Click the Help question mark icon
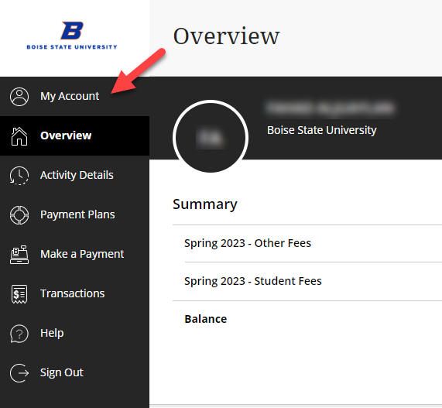 [19, 334]
